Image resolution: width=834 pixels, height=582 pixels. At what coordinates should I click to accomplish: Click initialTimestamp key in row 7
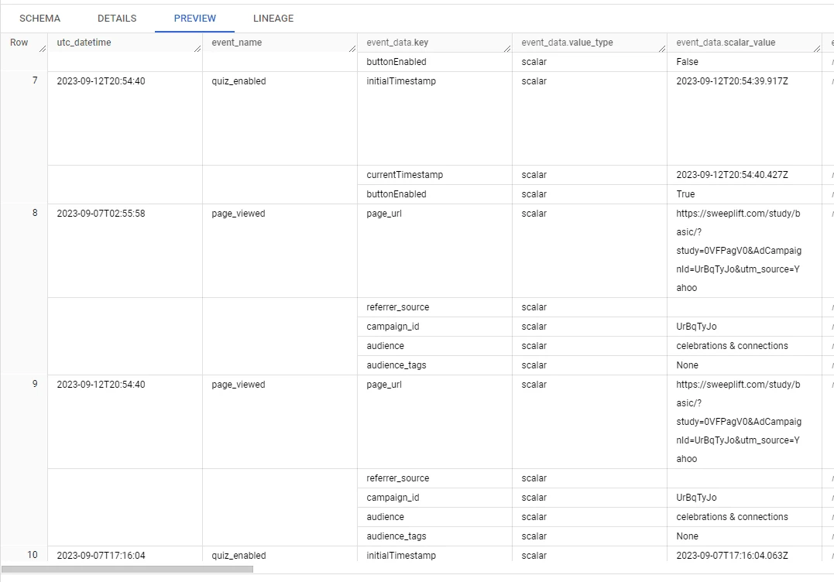pyautogui.click(x=401, y=81)
